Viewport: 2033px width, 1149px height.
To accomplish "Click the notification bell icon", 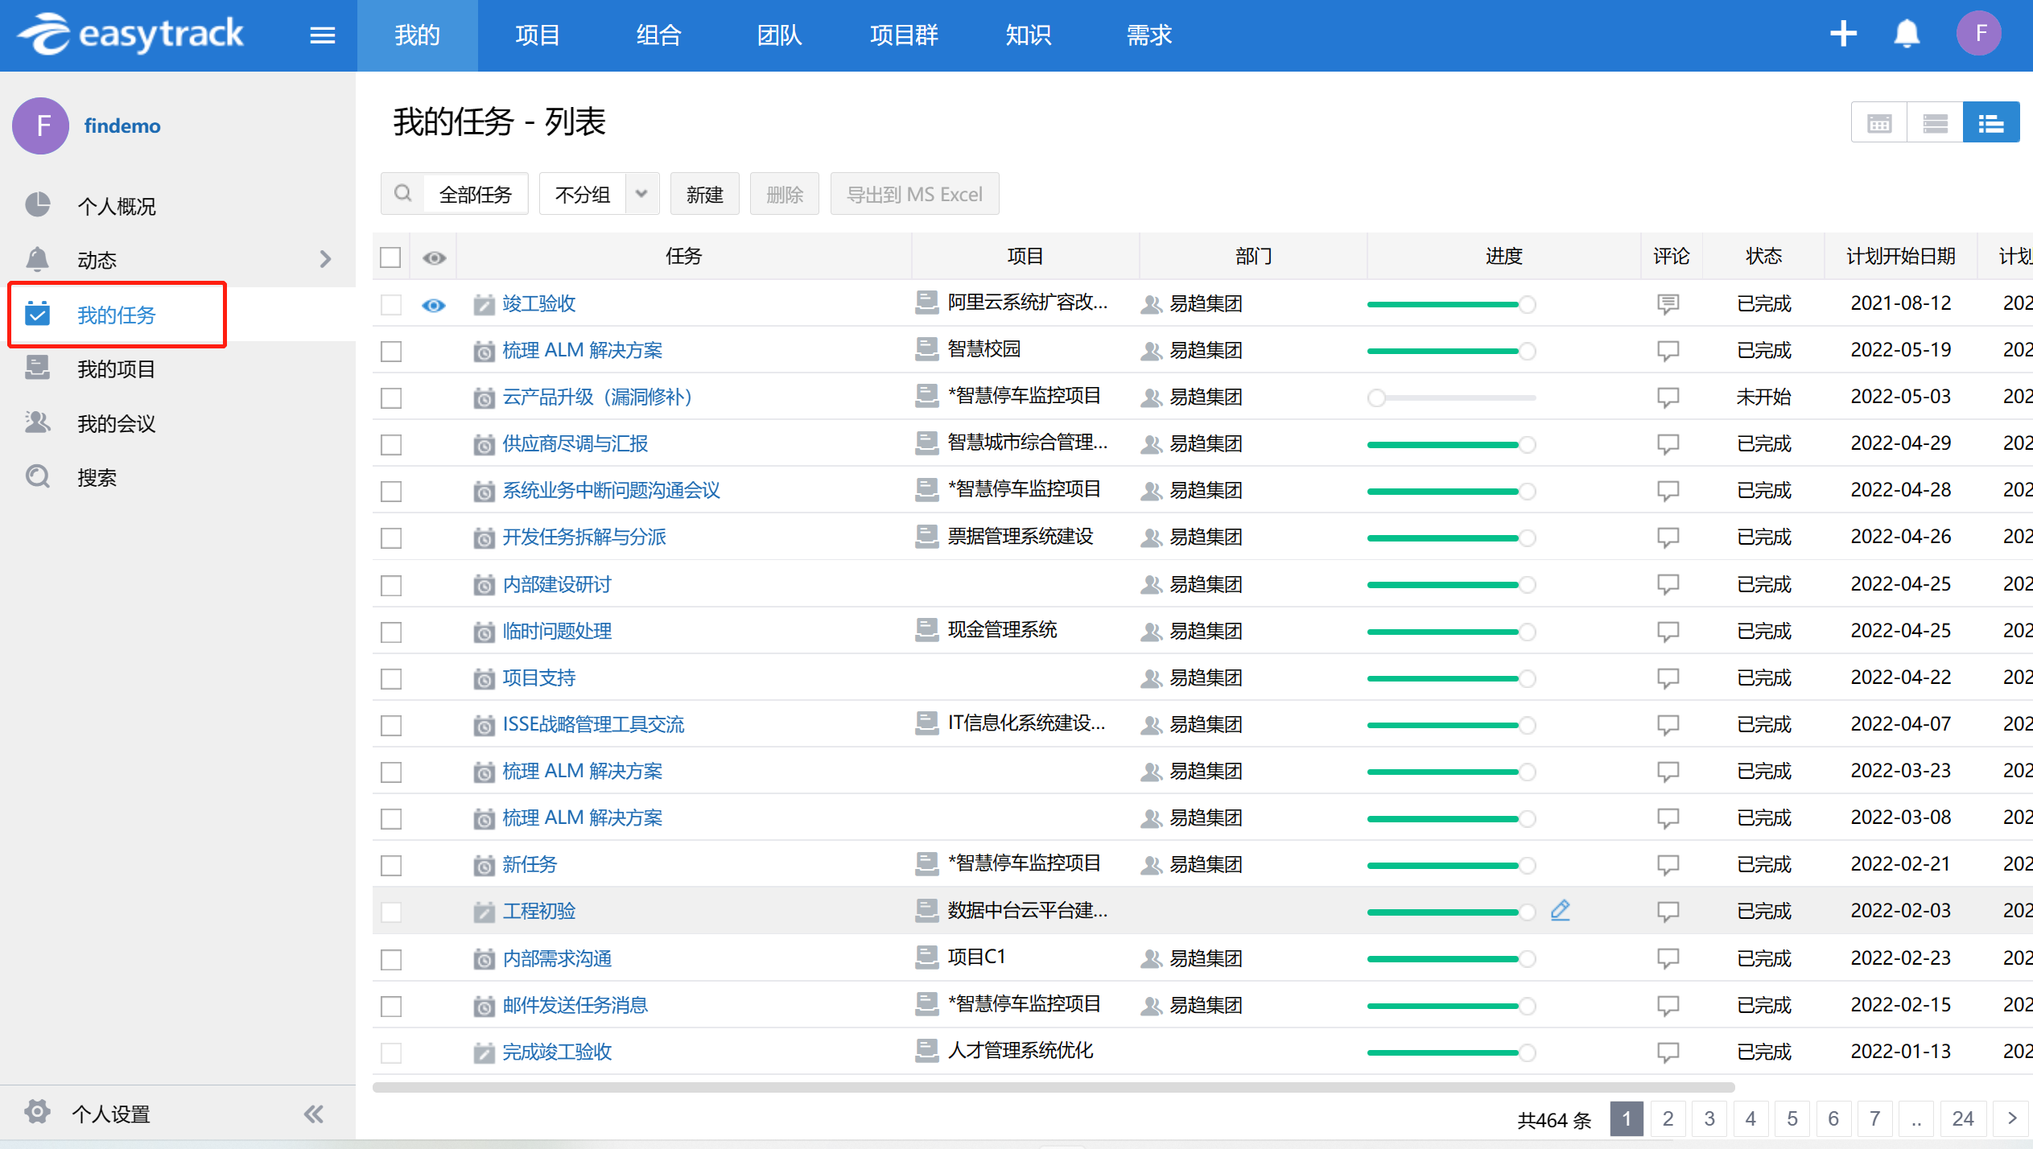I will coord(1906,35).
